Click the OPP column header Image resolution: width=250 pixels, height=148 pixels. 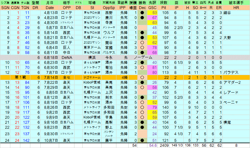(67, 8)
